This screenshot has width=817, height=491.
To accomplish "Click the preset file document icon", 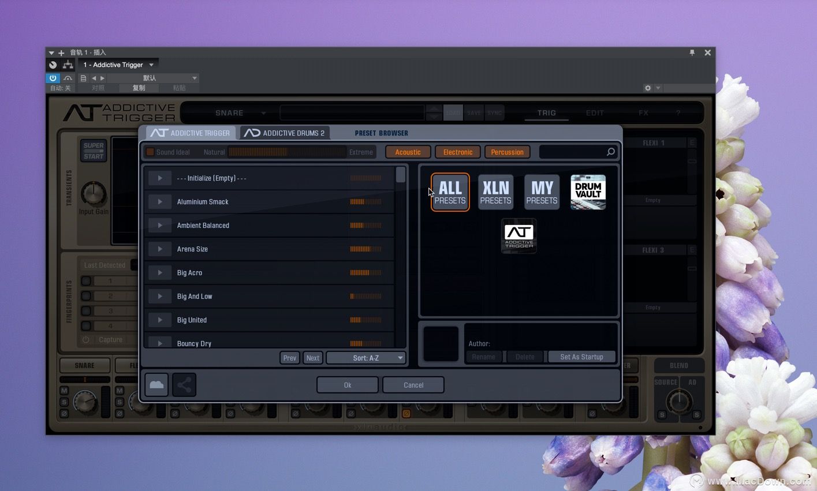I will coord(83,78).
